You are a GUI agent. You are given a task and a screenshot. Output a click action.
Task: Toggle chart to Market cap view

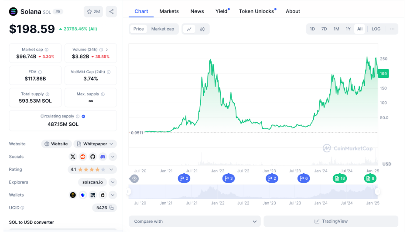[162, 29]
